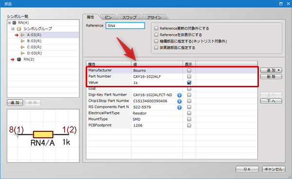Enable 非実装部品に指定する checkbox

point(156,48)
